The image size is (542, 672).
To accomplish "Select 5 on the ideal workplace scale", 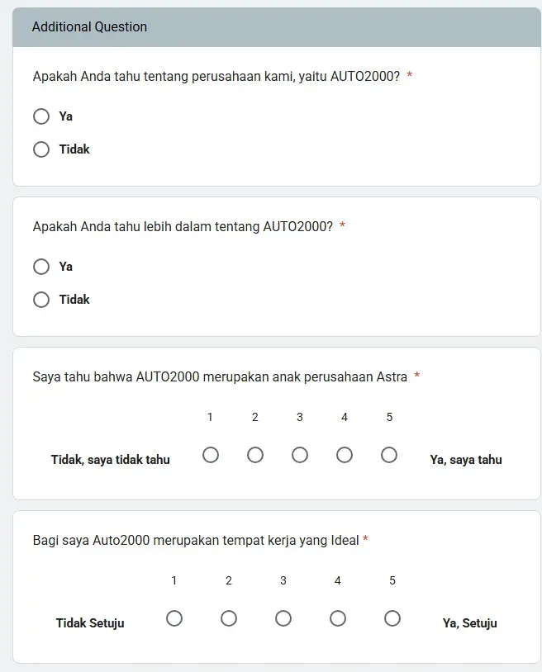I will (x=392, y=618).
